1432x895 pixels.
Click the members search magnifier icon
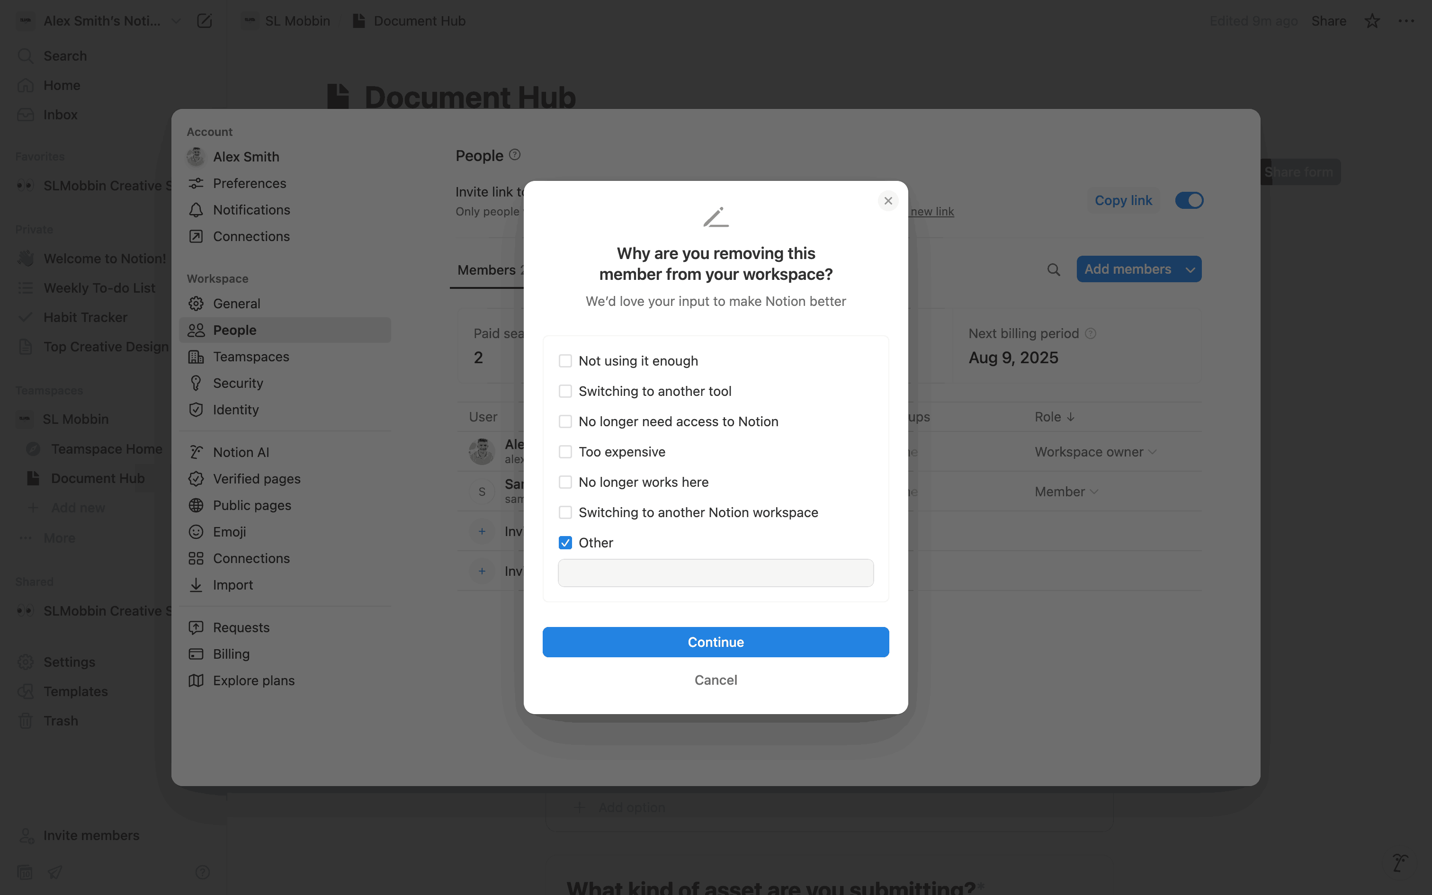(x=1053, y=270)
